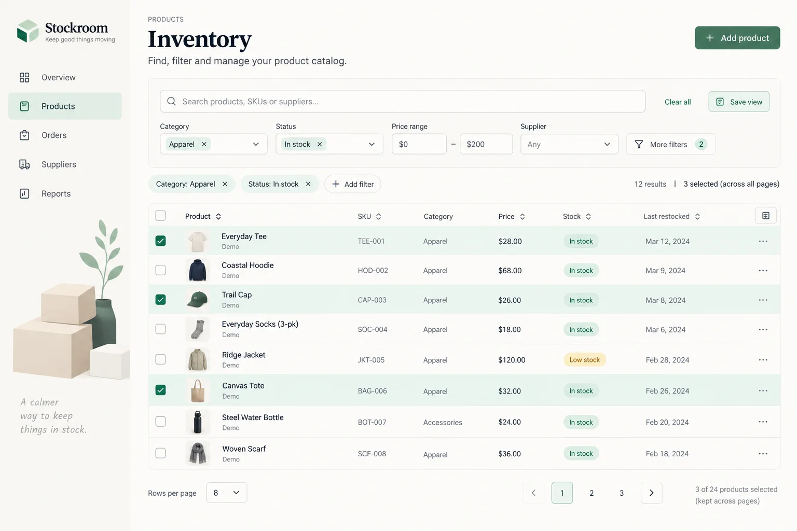The image size is (797, 531).
Task: Open the Supplier dropdown
Action: point(569,144)
